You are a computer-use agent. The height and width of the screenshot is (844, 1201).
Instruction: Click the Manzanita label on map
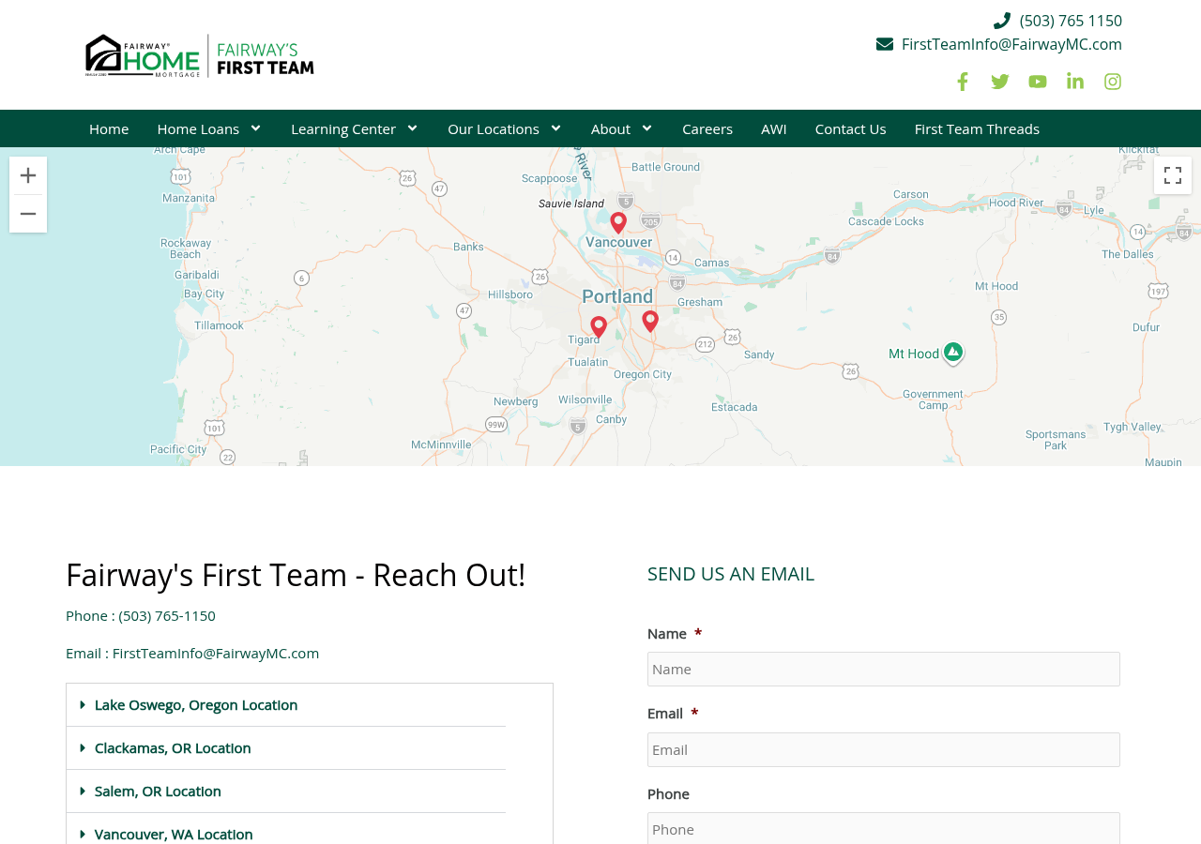point(190,198)
